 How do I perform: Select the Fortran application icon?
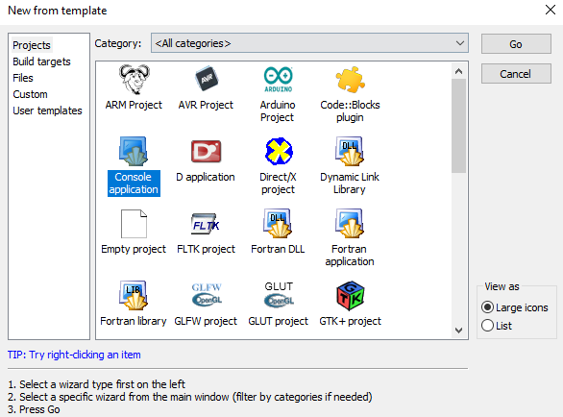(350, 224)
